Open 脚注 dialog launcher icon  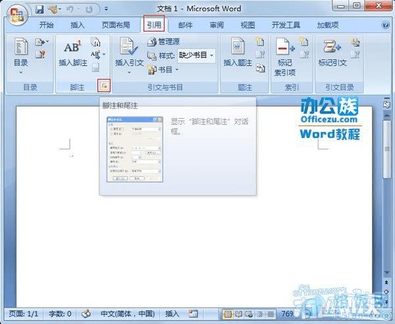point(104,86)
